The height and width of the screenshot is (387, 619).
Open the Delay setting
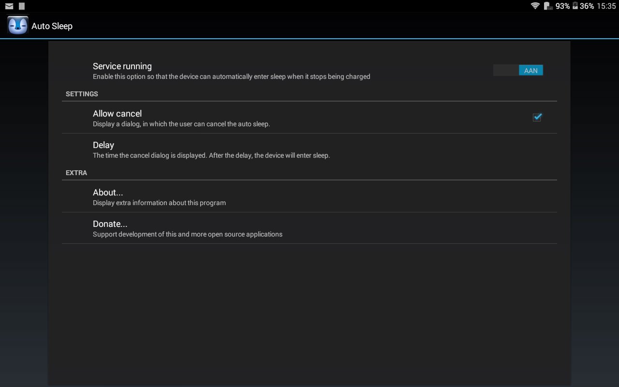coord(309,149)
